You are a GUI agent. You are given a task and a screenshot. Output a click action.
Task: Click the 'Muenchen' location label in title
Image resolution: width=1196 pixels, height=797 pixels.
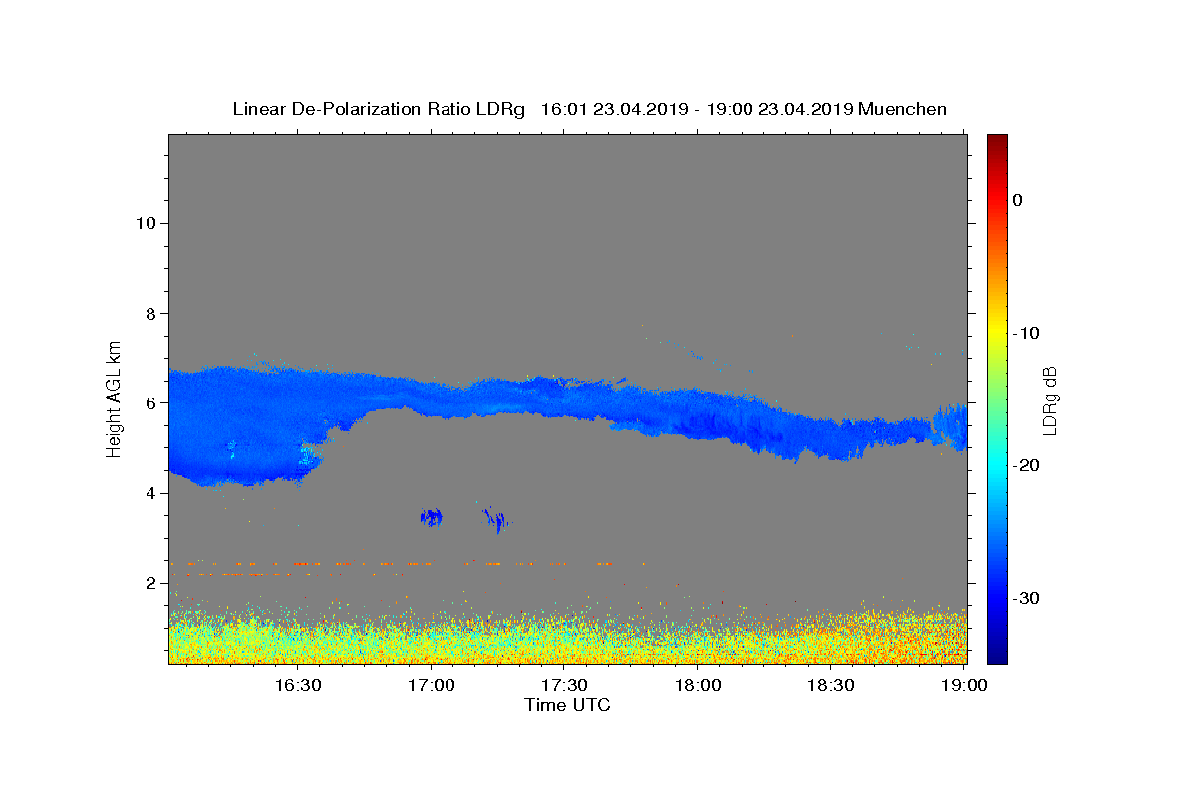[903, 109]
